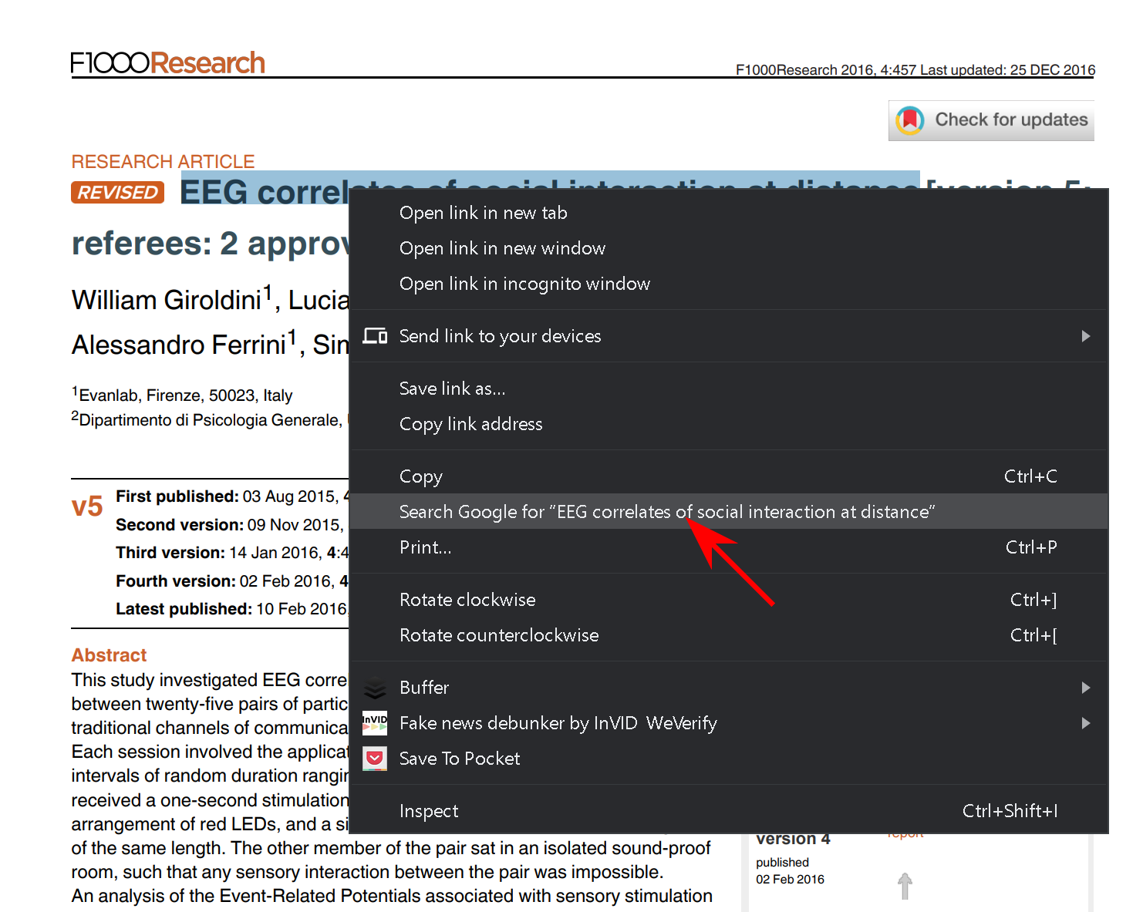Viewport: 1143px width, 912px height.
Task: Click the Buffer extension icon
Action: coord(375,688)
